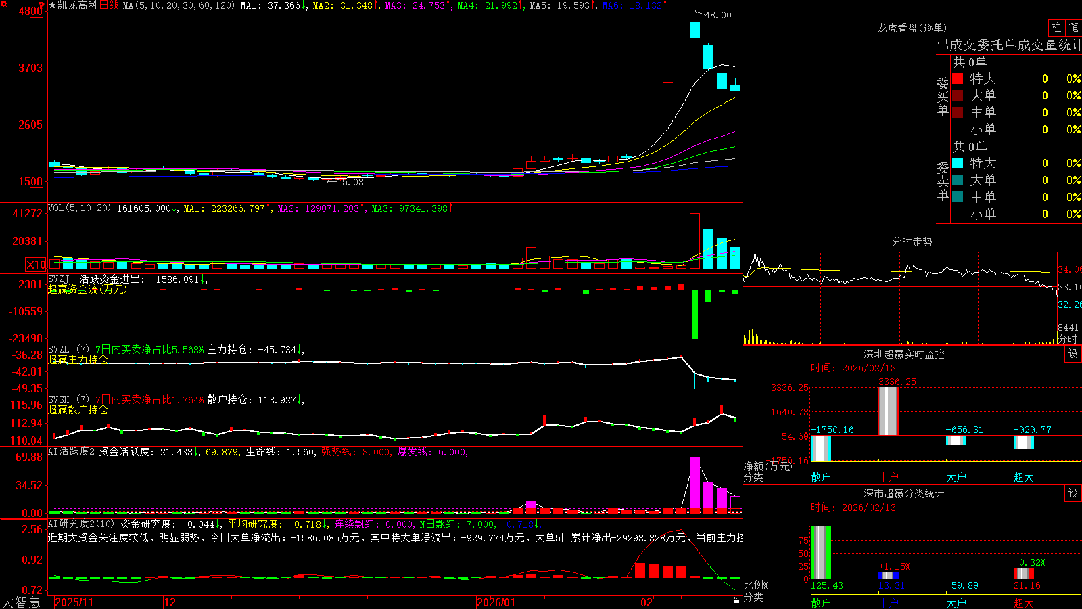
Task: Click the 已成交委托单成交量统计 header
Action: [x=1009, y=45]
